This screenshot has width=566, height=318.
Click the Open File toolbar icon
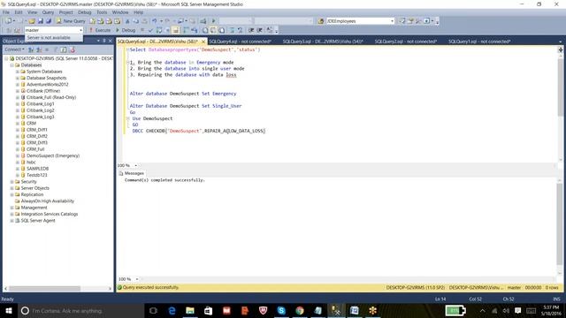tap(32, 21)
